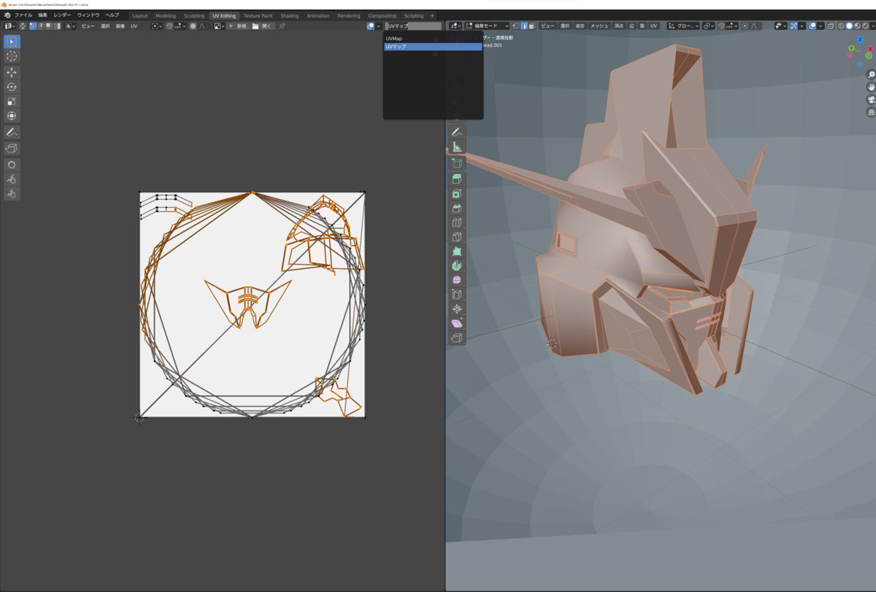
Task: Open transform orientation dropdown
Action: [x=683, y=26]
